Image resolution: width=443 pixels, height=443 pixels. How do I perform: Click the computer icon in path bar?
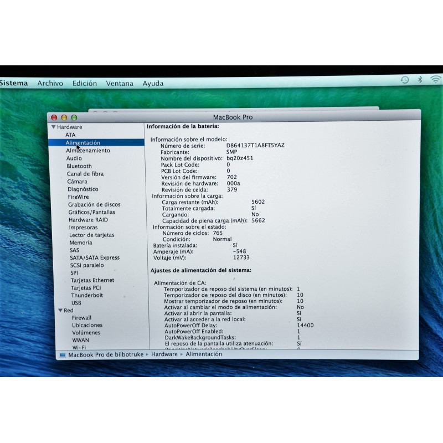point(63,354)
